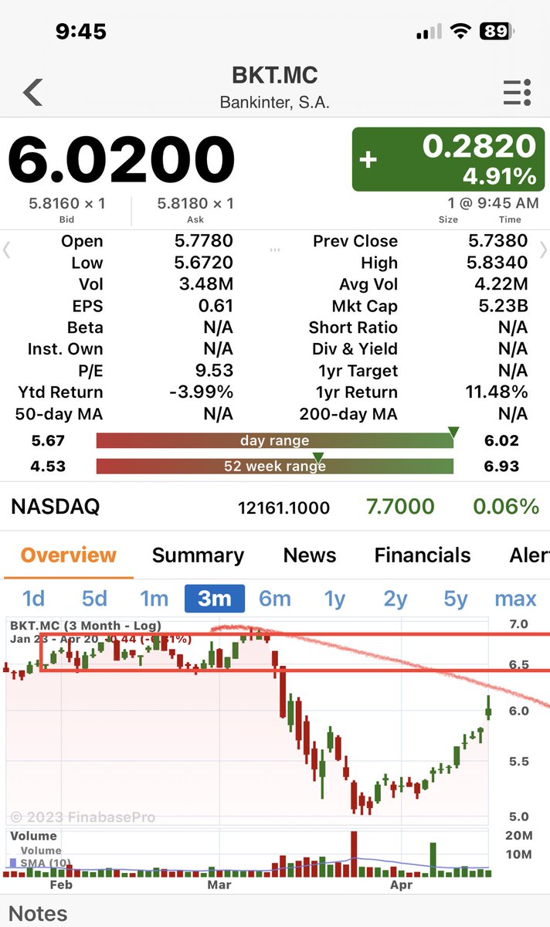This screenshot has width=550, height=927.
Task: Select the 1m chart range
Action: pyautogui.click(x=154, y=599)
